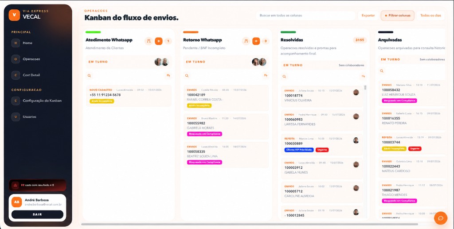Click Bloqueado em Compliance tag on card 100058335
Screen dimensions: 454x229
(204, 162)
